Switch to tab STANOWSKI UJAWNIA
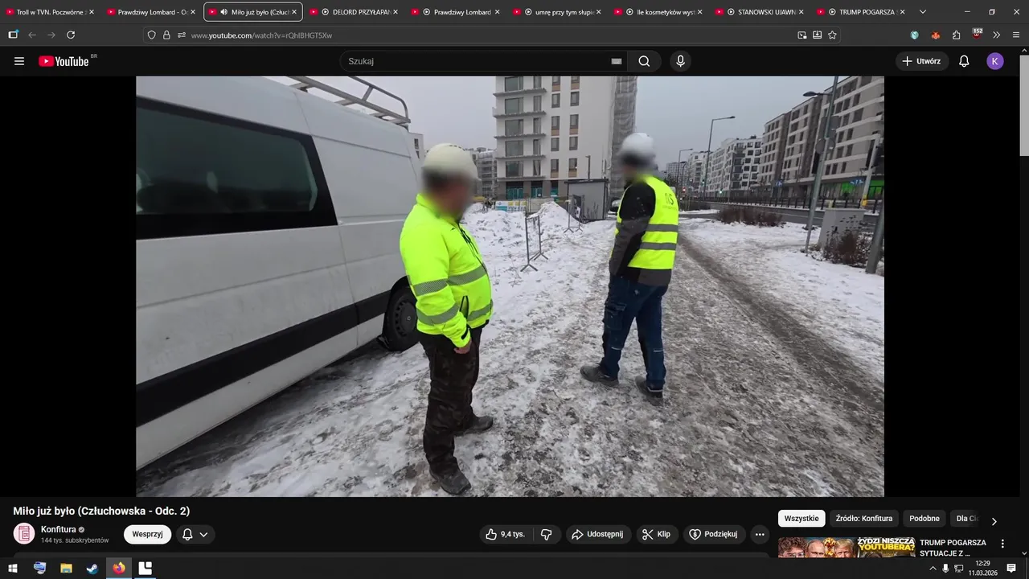 coord(760,12)
